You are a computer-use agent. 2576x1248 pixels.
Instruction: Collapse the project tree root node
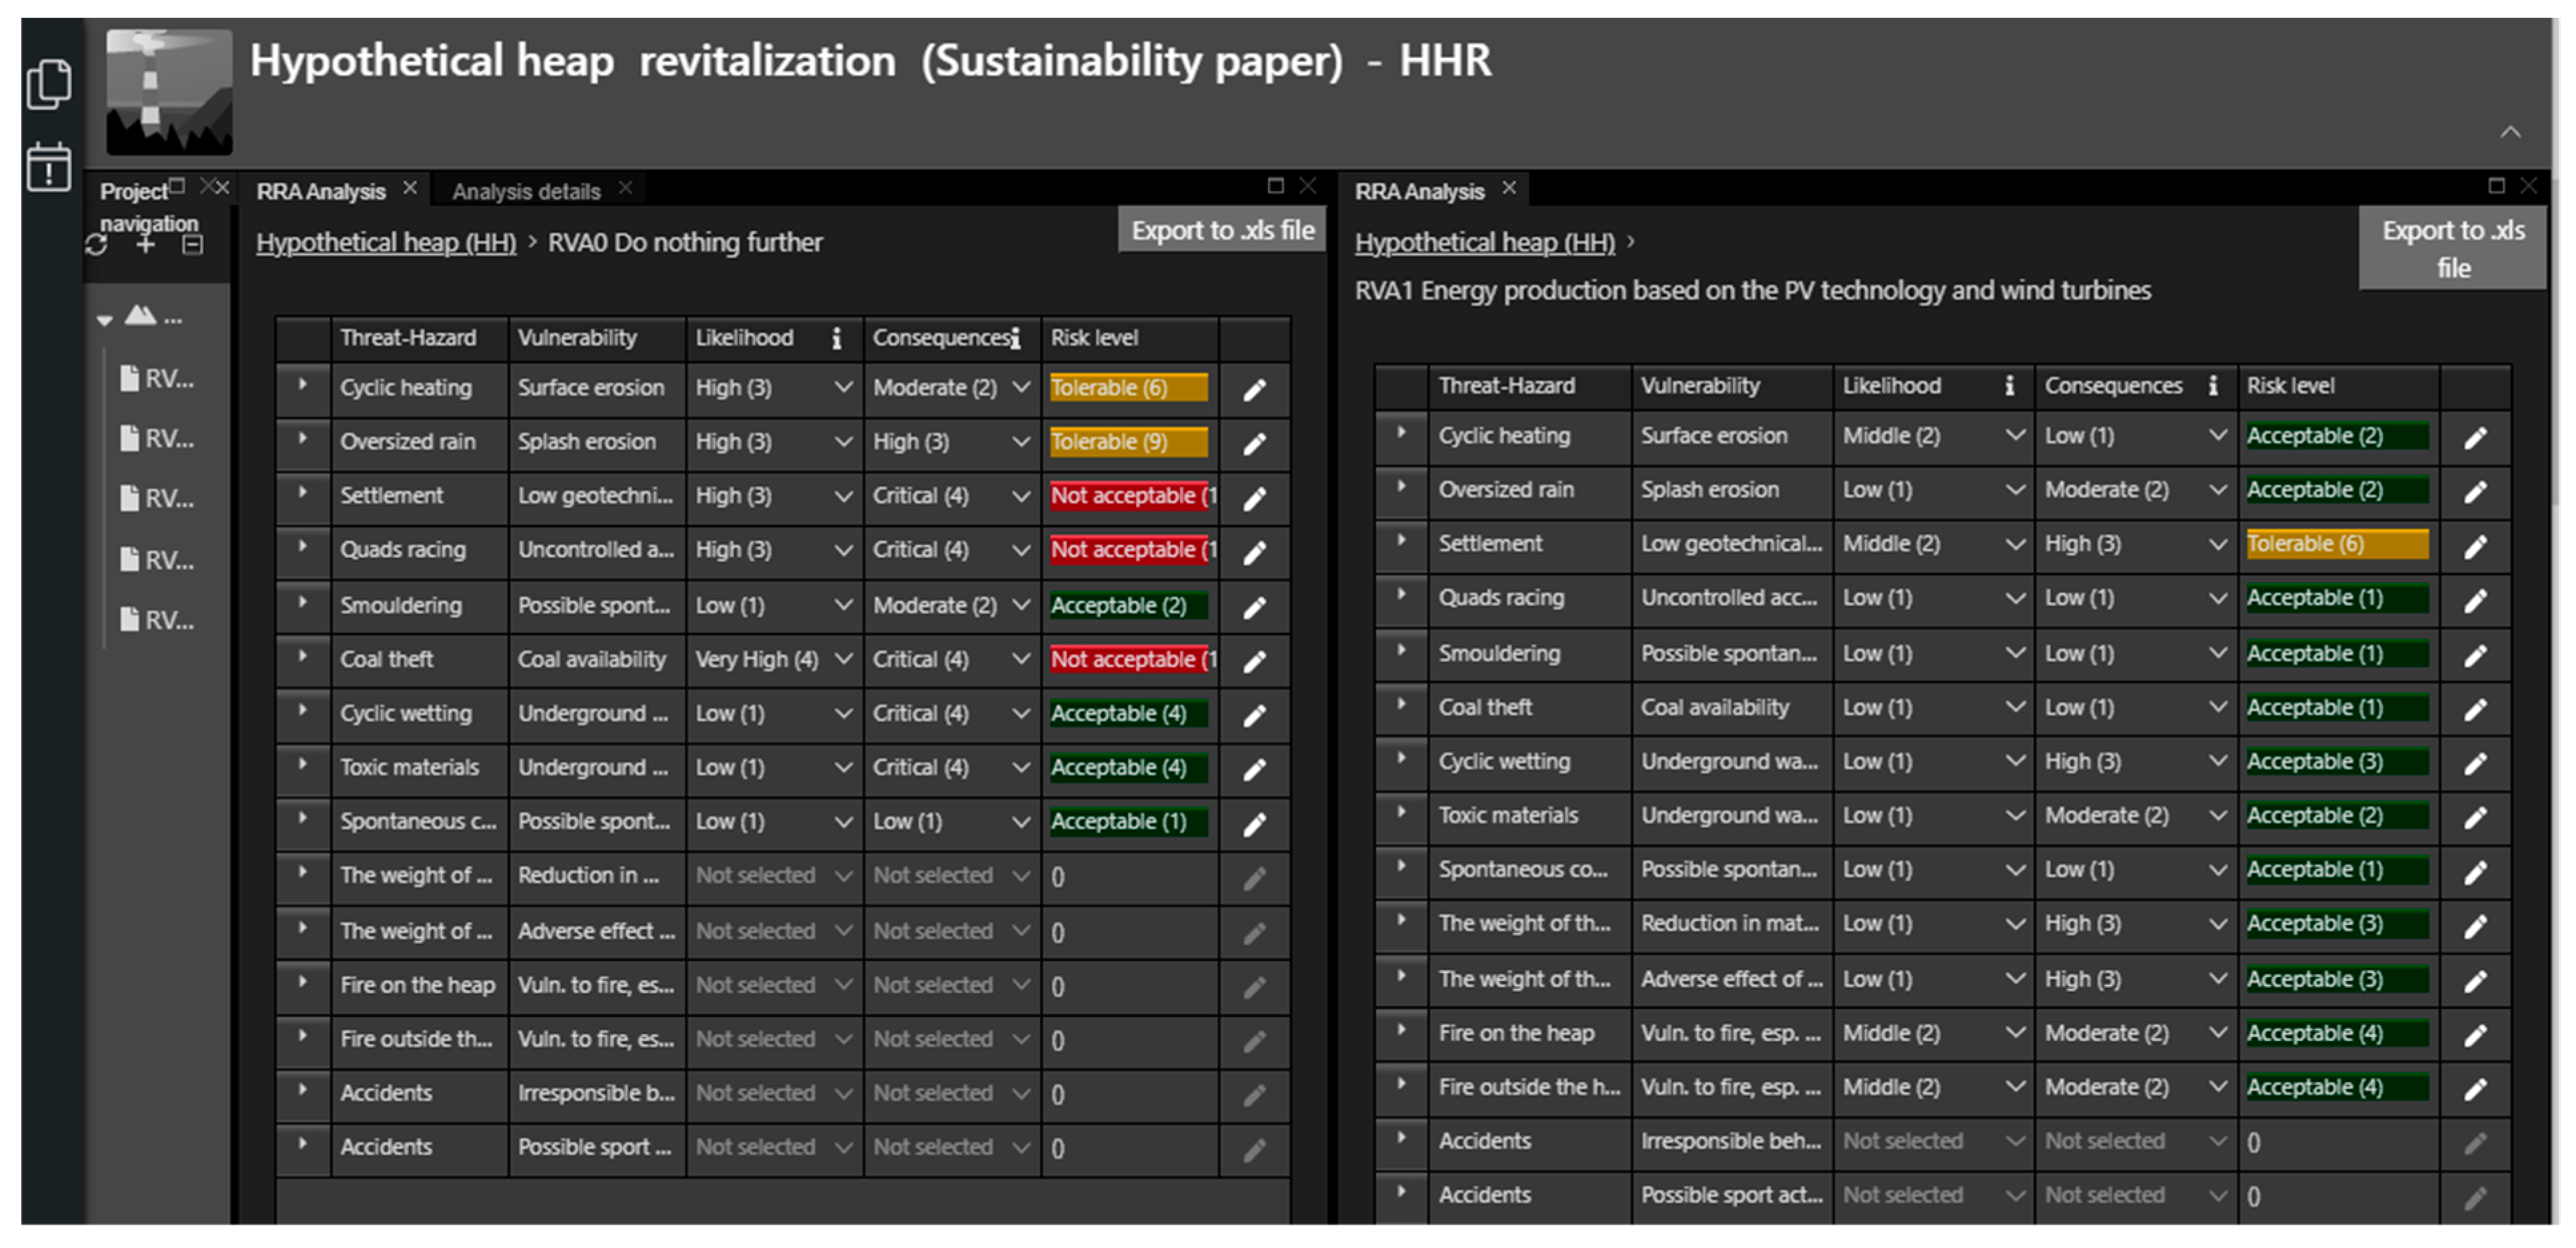pos(105,321)
